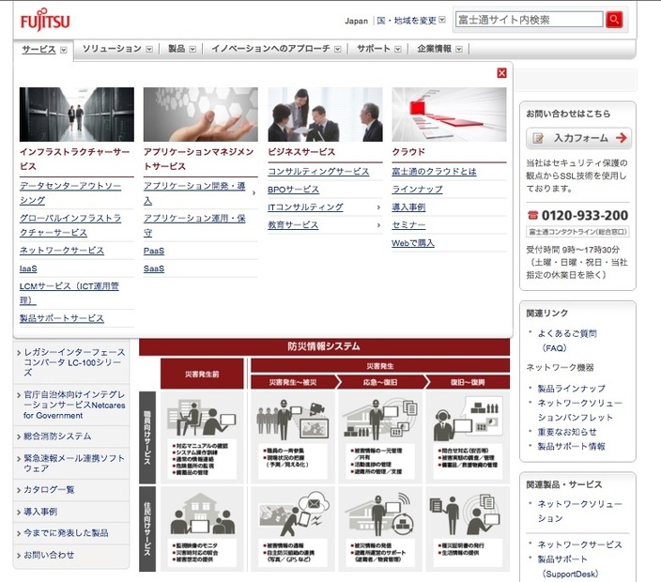661x582 pixels.
Task: Open the ネットワークサービス menu link
Action: point(62,251)
